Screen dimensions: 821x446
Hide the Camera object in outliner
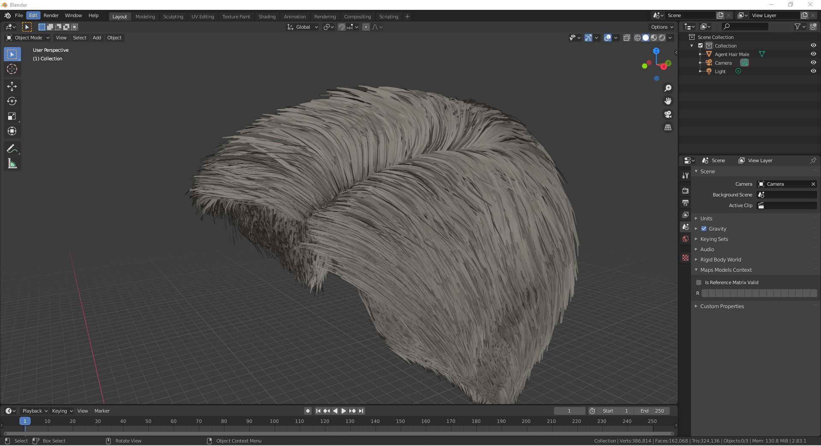click(813, 63)
